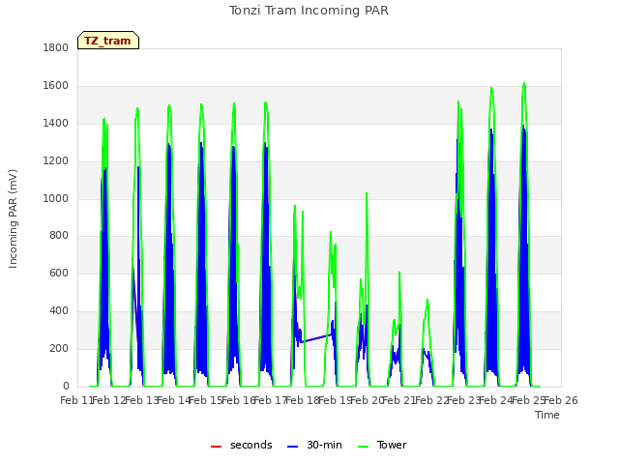Click the x-axis tick 'Feb 23'
Viewport: 619px width, 464px height.
[463, 400]
